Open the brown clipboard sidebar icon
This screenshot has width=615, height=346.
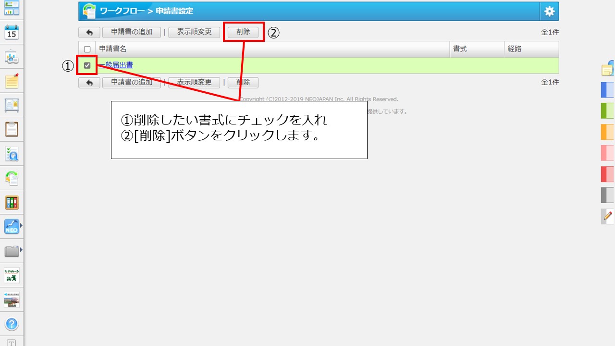click(x=12, y=129)
